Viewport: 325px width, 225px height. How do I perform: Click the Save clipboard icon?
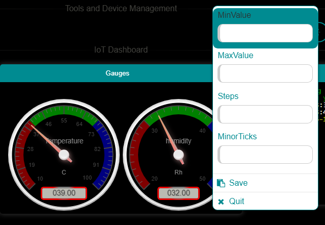point(221,183)
